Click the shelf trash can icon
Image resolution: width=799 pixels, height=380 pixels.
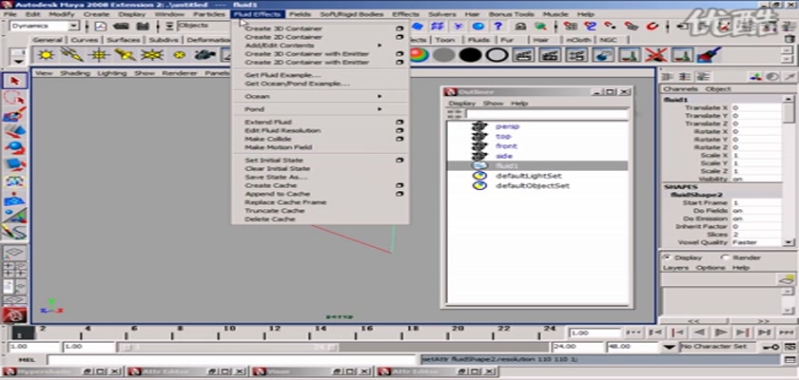789,39
